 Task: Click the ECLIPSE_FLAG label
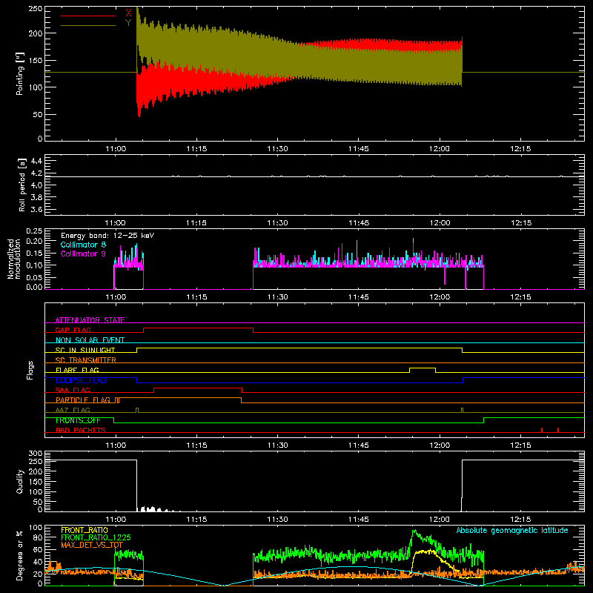coord(81,380)
